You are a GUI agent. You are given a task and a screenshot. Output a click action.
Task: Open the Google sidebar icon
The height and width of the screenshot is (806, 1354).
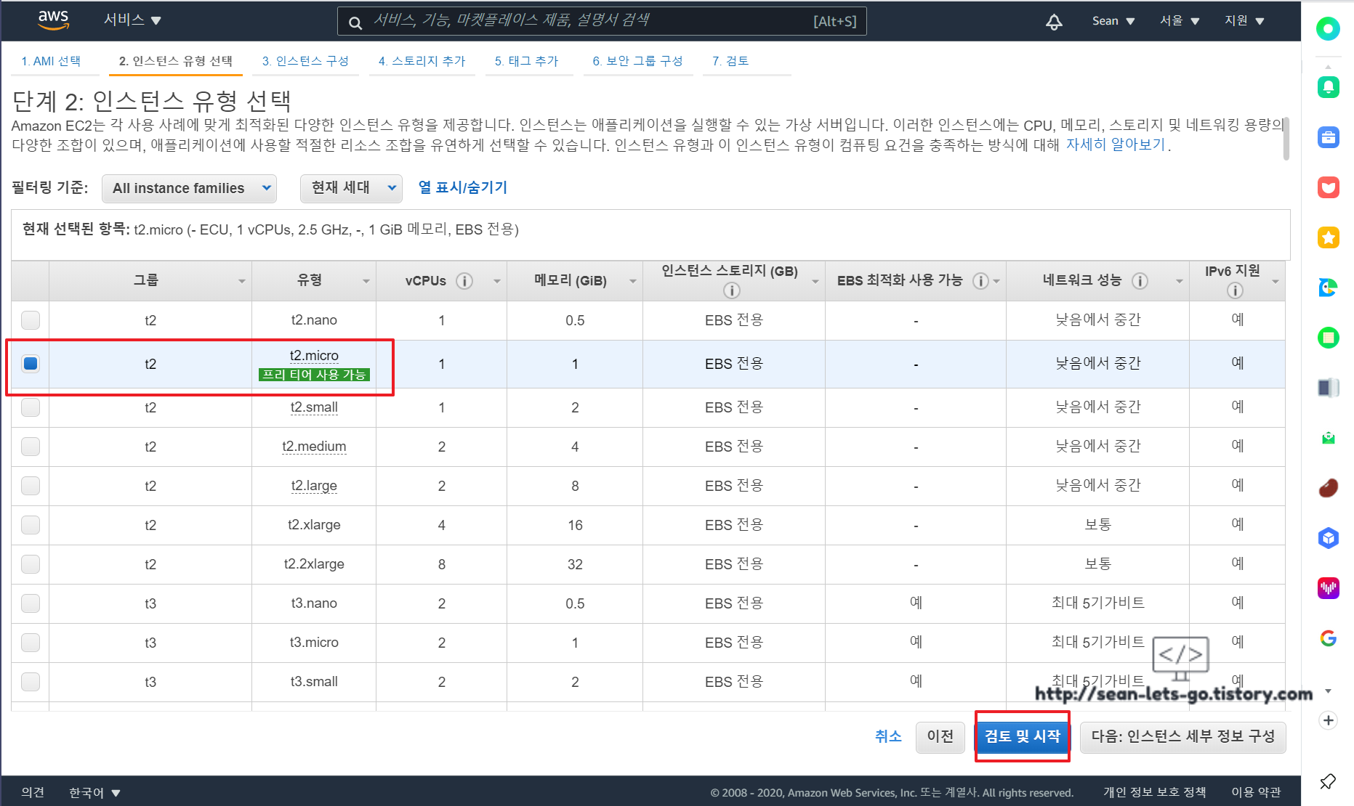pyautogui.click(x=1328, y=638)
